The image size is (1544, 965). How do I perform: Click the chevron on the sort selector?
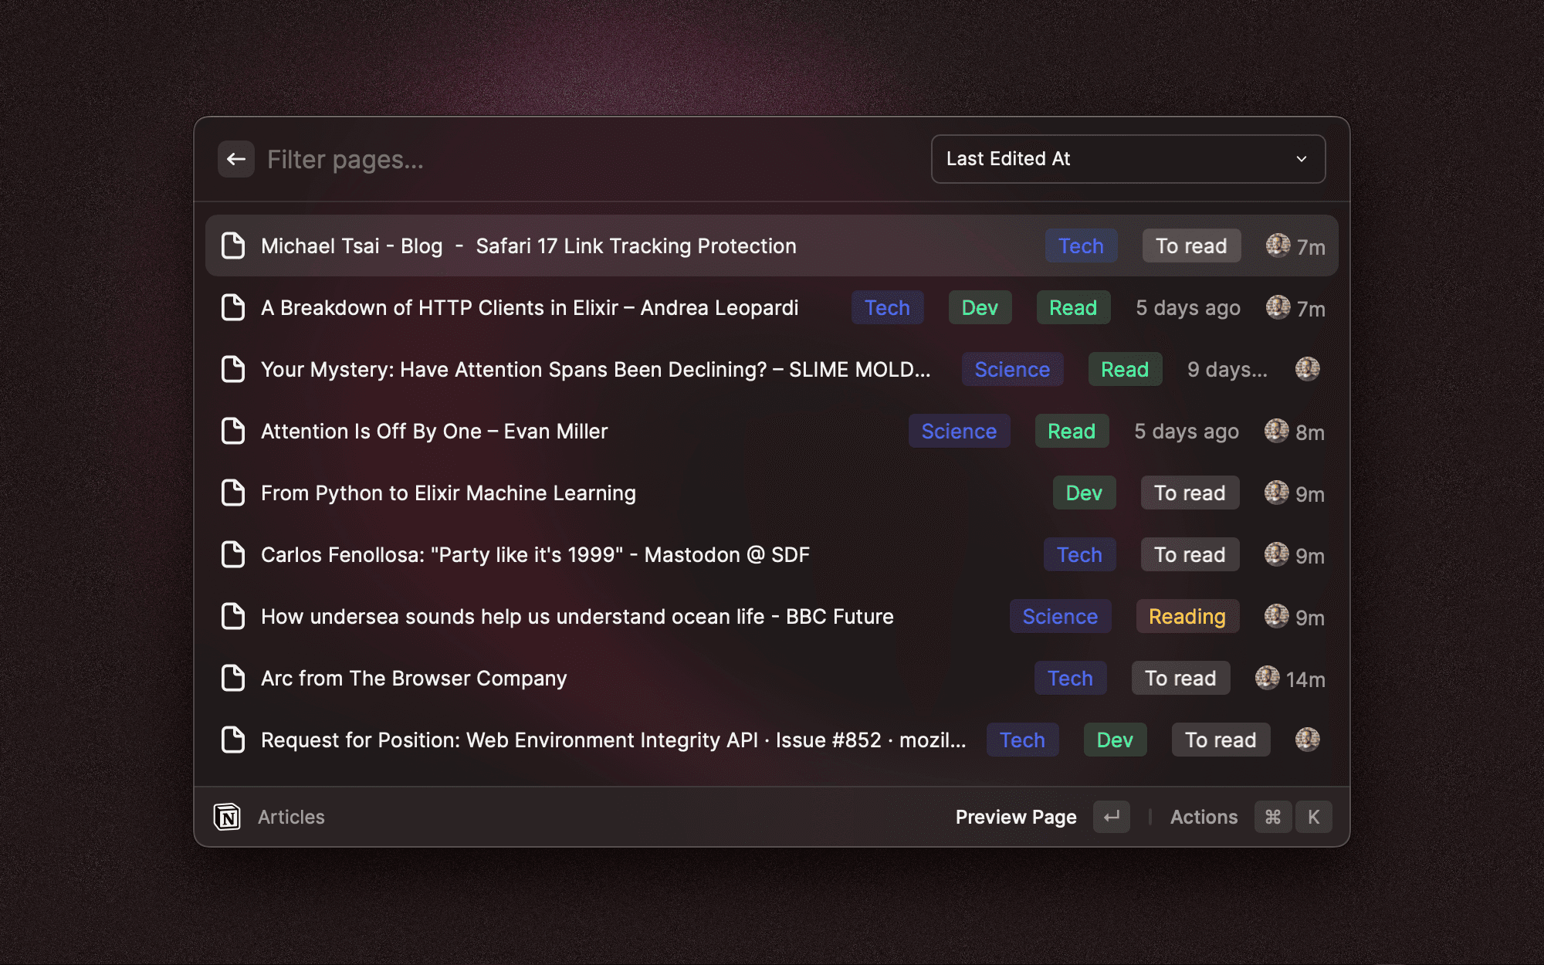point(1302,158)
